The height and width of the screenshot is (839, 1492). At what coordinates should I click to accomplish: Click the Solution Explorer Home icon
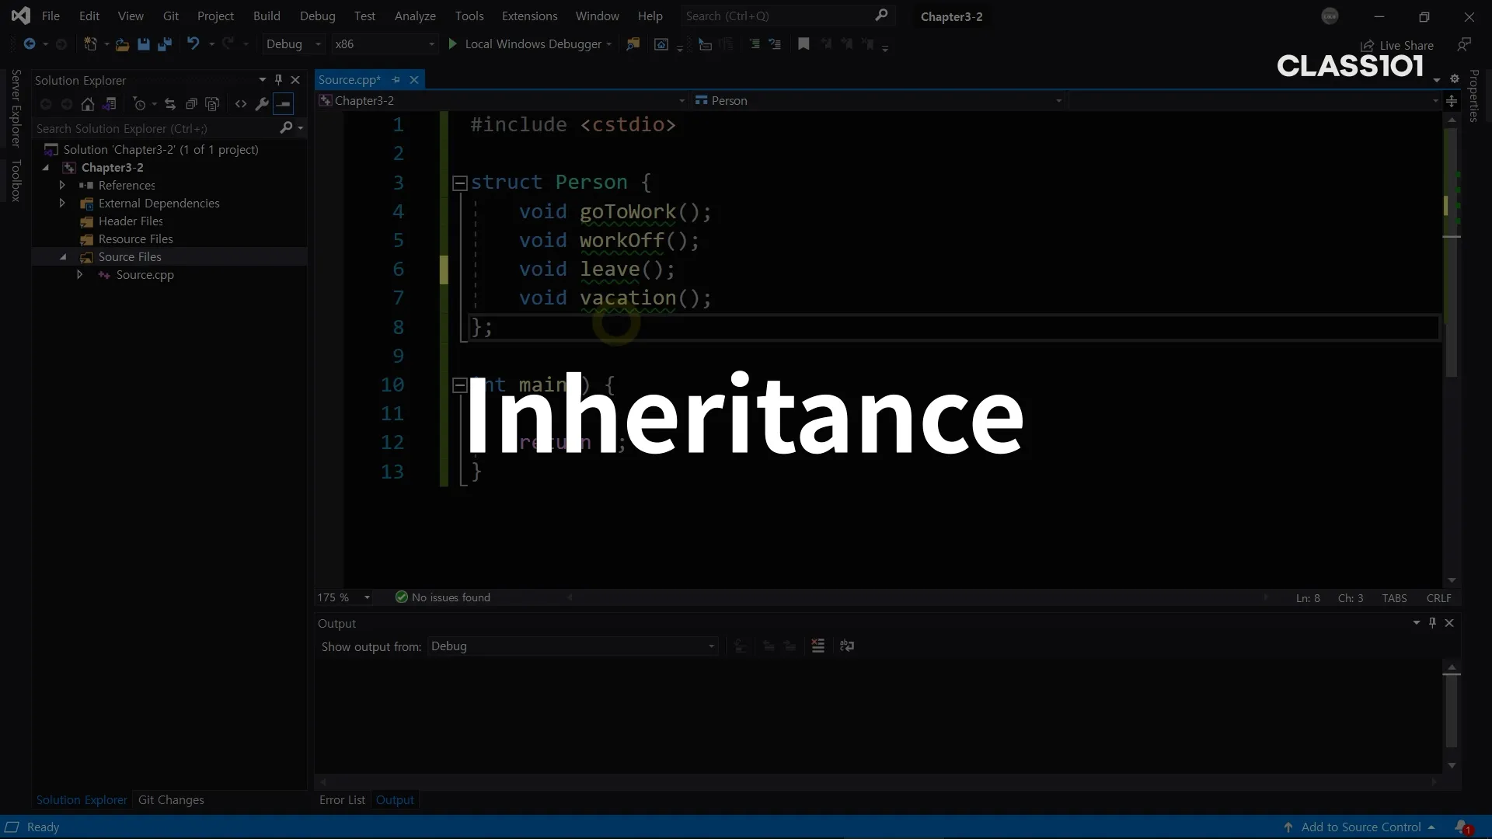tap(88, 104)
